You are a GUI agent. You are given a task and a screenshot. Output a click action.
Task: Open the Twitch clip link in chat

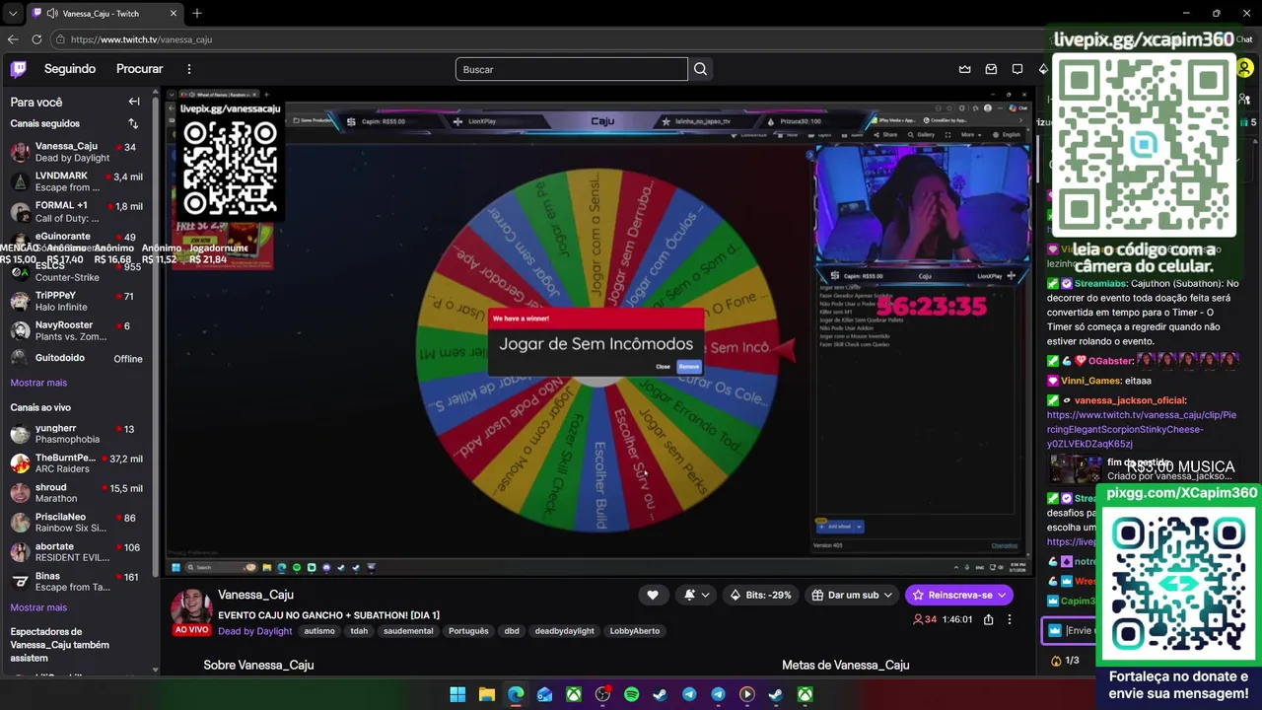[1142, 430]
